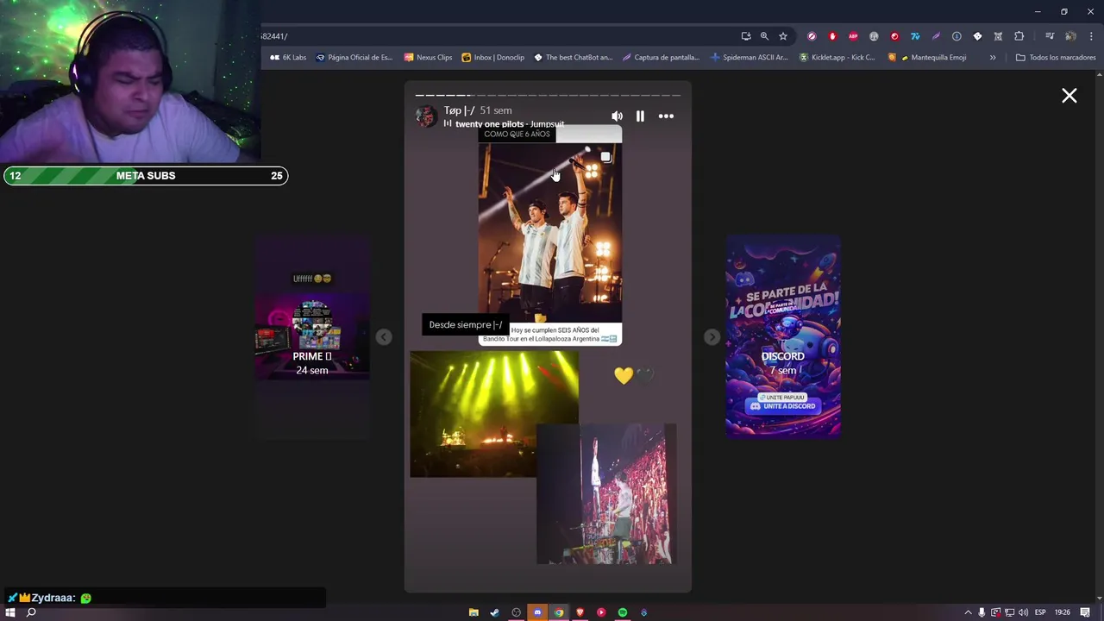Switch the ESP input language indicator

point(1040,612)
